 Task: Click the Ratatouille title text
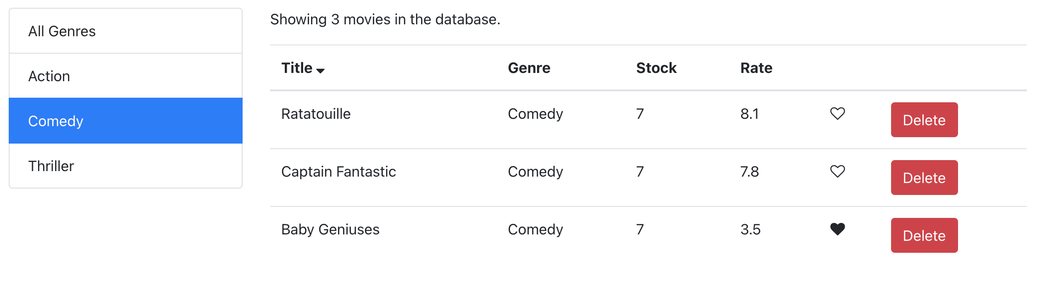(x=316, y=114)
